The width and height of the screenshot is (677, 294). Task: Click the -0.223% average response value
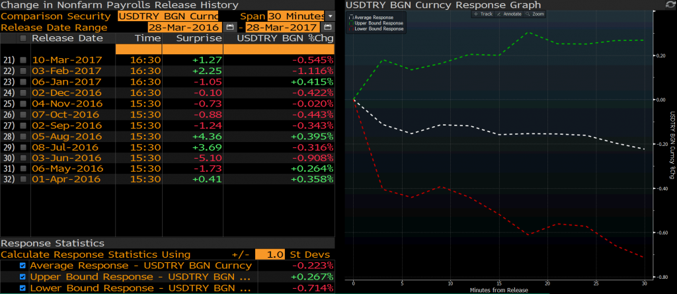pos(313,266)
